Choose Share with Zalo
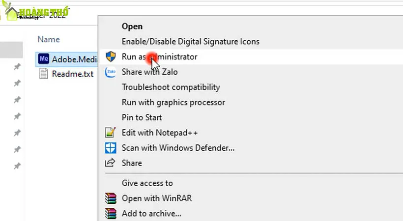The image size is (403, 221). point(149,72)
